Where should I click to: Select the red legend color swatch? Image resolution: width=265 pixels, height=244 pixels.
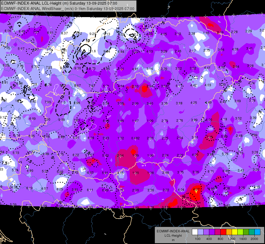pyautogui.click(x=223, y=232)
